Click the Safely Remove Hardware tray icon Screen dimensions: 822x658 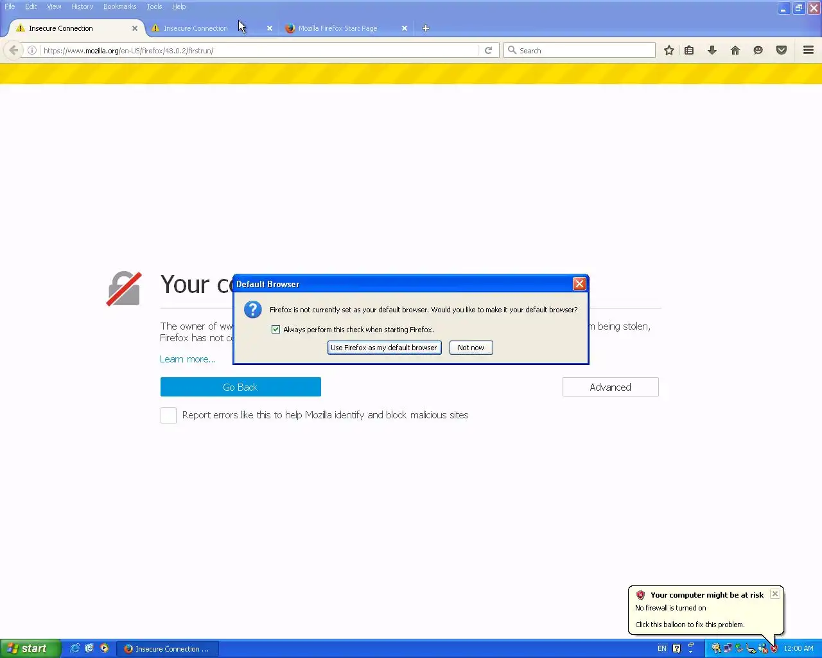739,648
